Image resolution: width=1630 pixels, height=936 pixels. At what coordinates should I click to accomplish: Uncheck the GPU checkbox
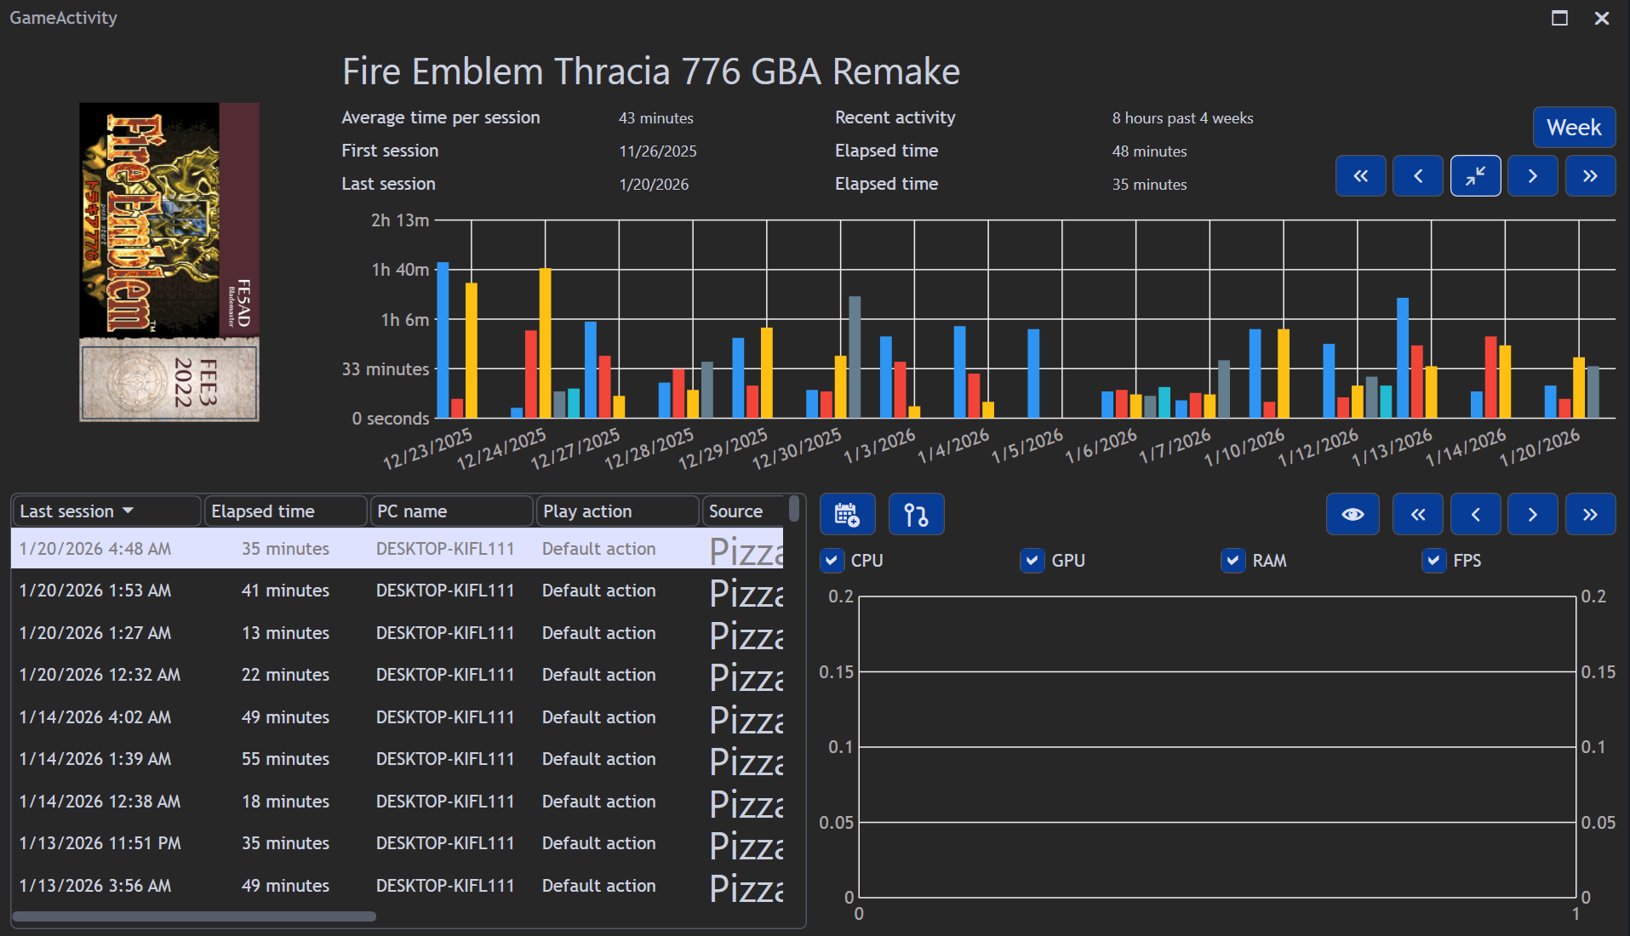tap(1032, 561)
